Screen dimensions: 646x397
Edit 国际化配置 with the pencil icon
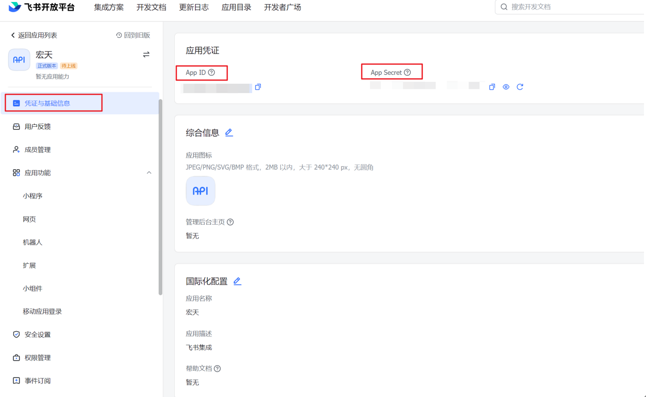(x=237, y=281)
